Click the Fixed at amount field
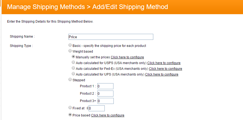The height and width of the screenshot is (120, 243). point(97,108)
